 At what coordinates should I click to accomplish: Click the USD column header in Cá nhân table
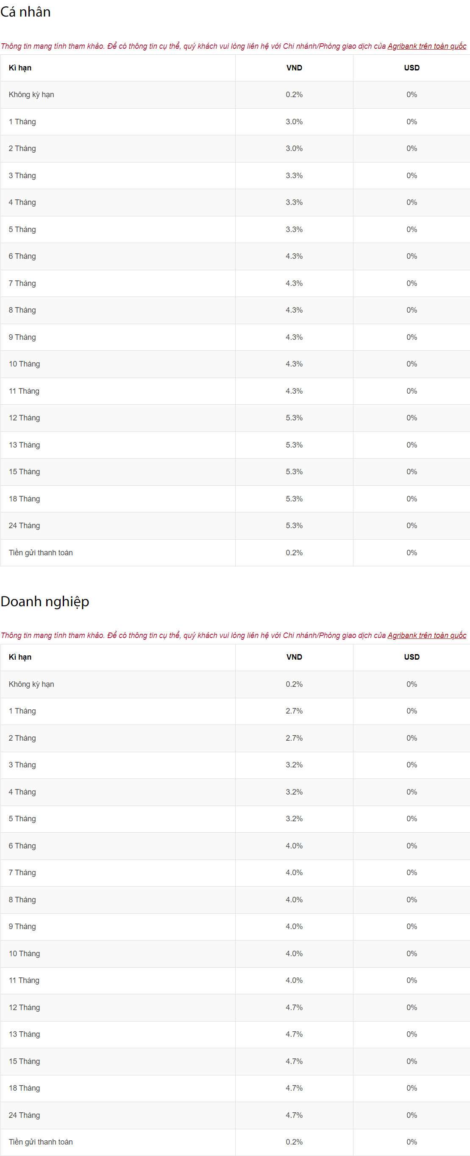(412, 68)
